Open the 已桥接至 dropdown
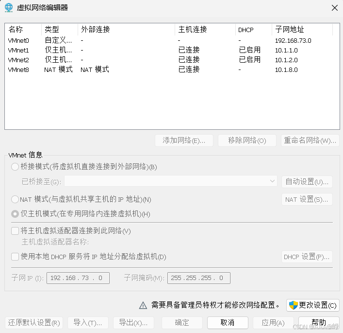343x333 pixels. (x=171, y=181)
